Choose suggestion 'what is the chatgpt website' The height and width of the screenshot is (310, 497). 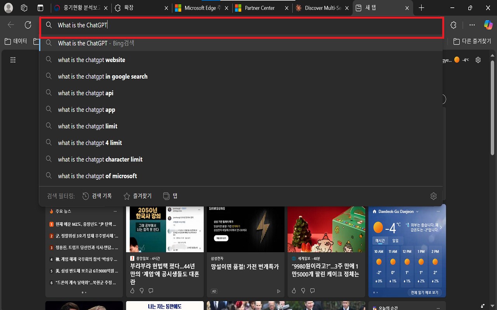click(241, 60)
